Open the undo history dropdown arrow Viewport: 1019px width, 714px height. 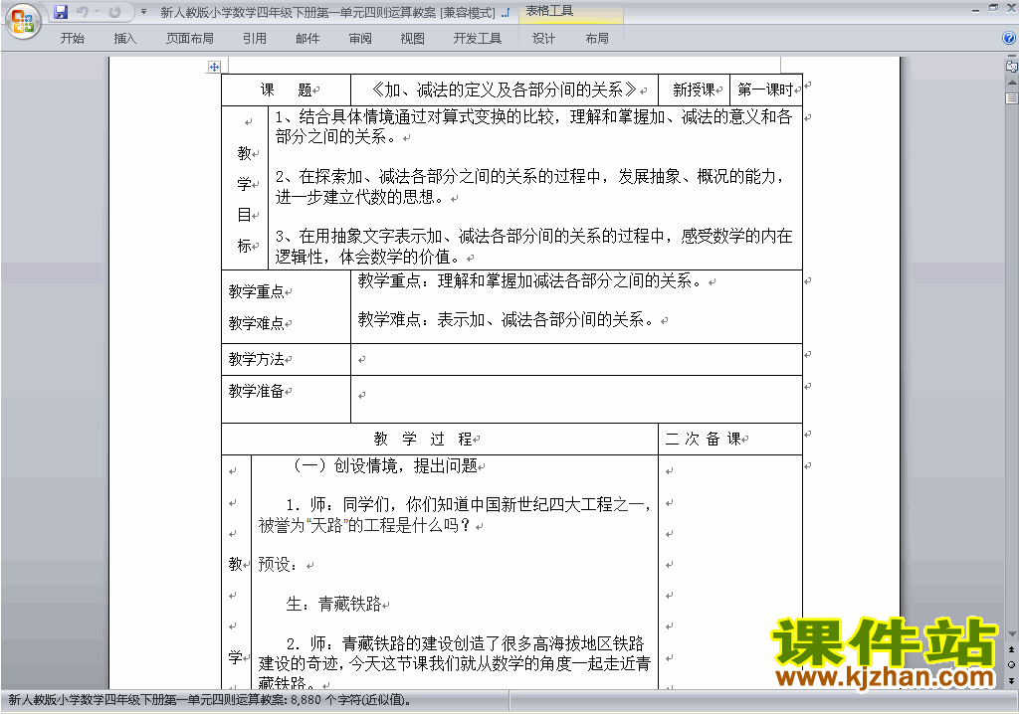97,12
